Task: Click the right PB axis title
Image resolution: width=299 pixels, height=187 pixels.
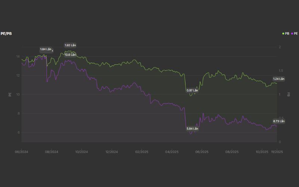Action: [289, 95]
